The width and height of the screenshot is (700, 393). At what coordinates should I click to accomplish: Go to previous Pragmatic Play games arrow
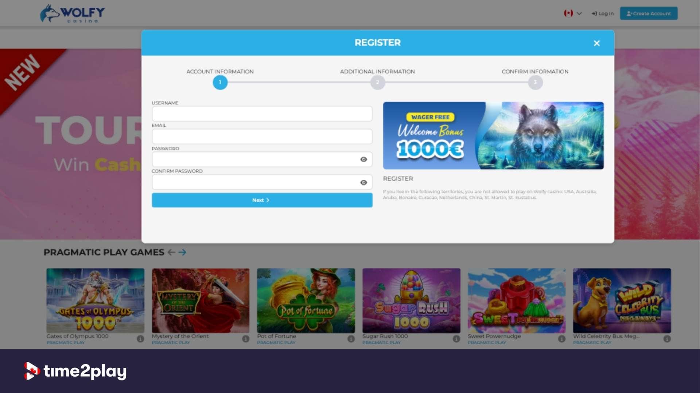pyautogui.click(x=171, y=252)
